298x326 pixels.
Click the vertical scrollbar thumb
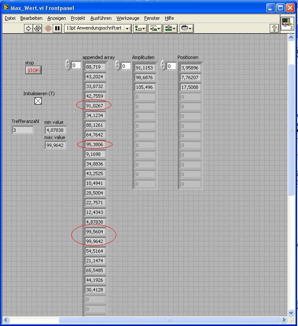291,130
